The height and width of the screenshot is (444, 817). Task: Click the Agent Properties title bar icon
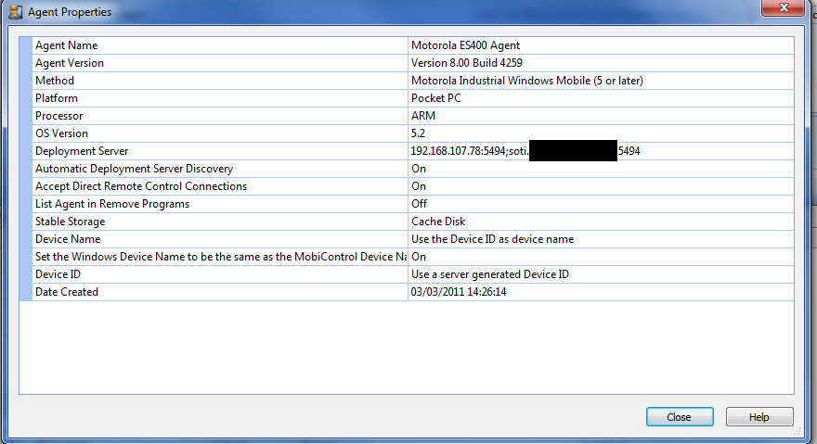[x=16, y=11]
